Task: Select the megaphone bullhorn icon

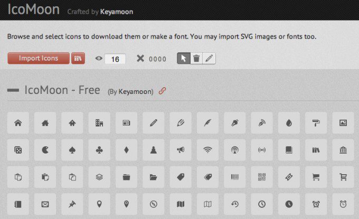Action: point(181,150)
